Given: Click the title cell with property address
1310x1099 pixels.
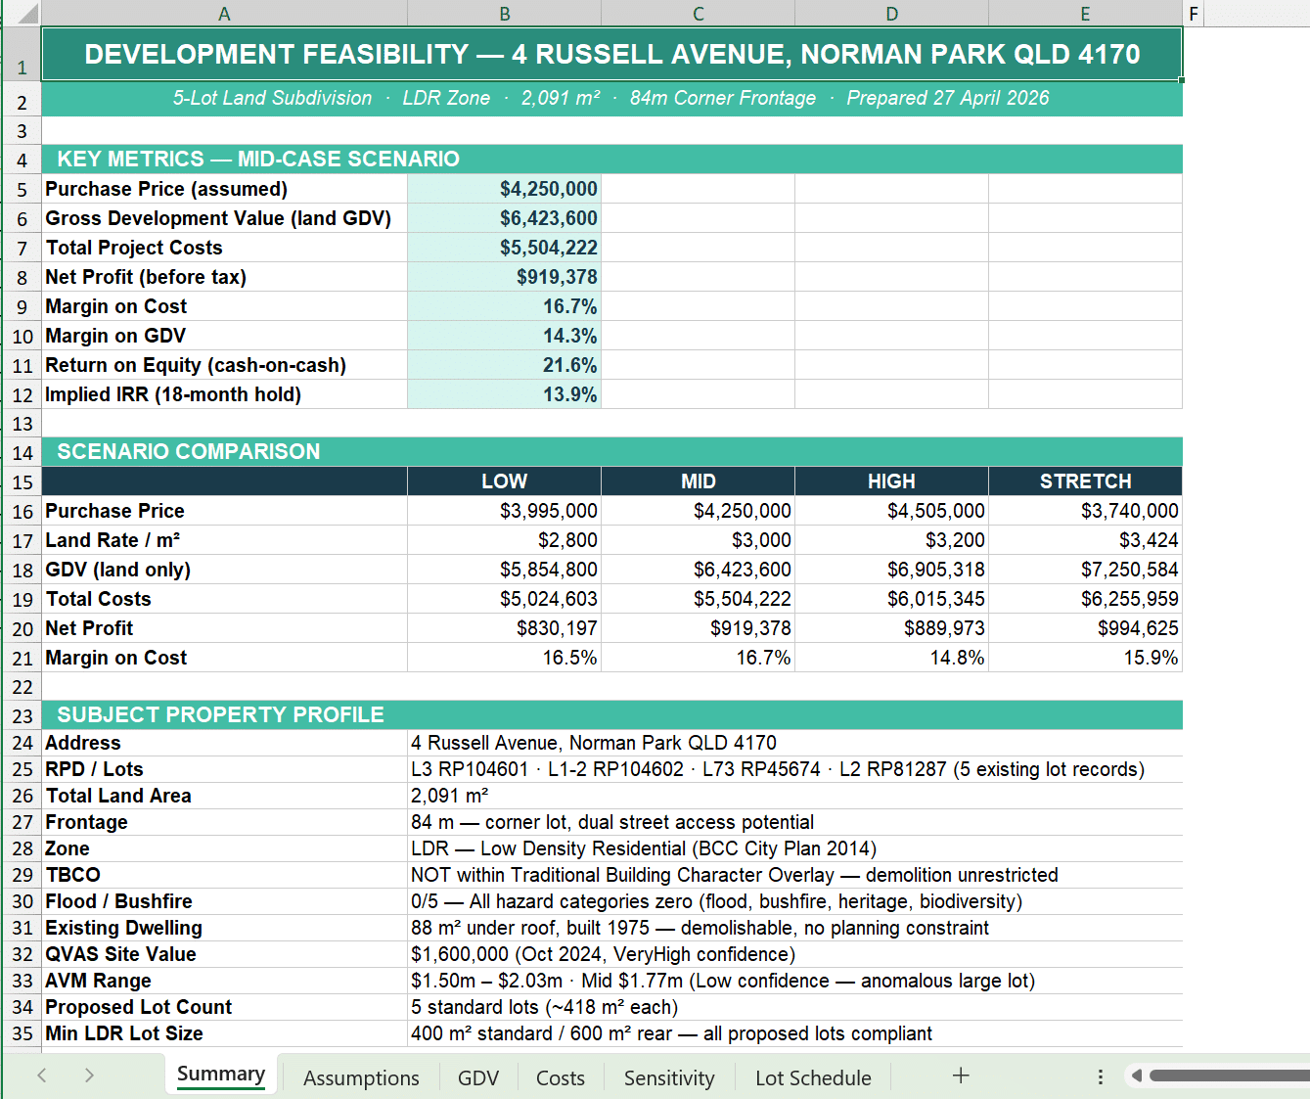Looking at the screenshot, I should pyautogui.click(x=611, y=54).
